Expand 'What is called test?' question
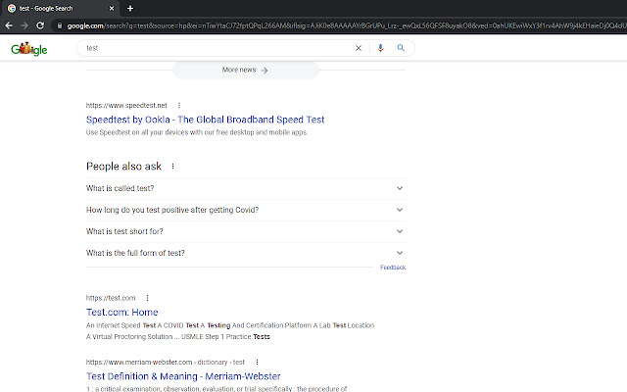 246,188
